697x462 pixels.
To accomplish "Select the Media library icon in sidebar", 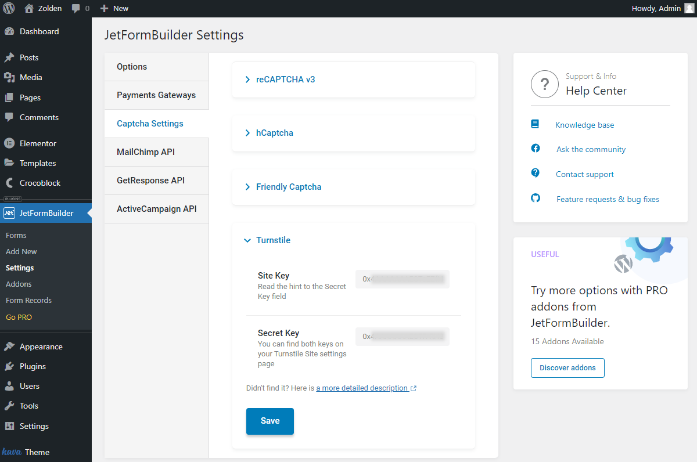I will tap(9, 77).
